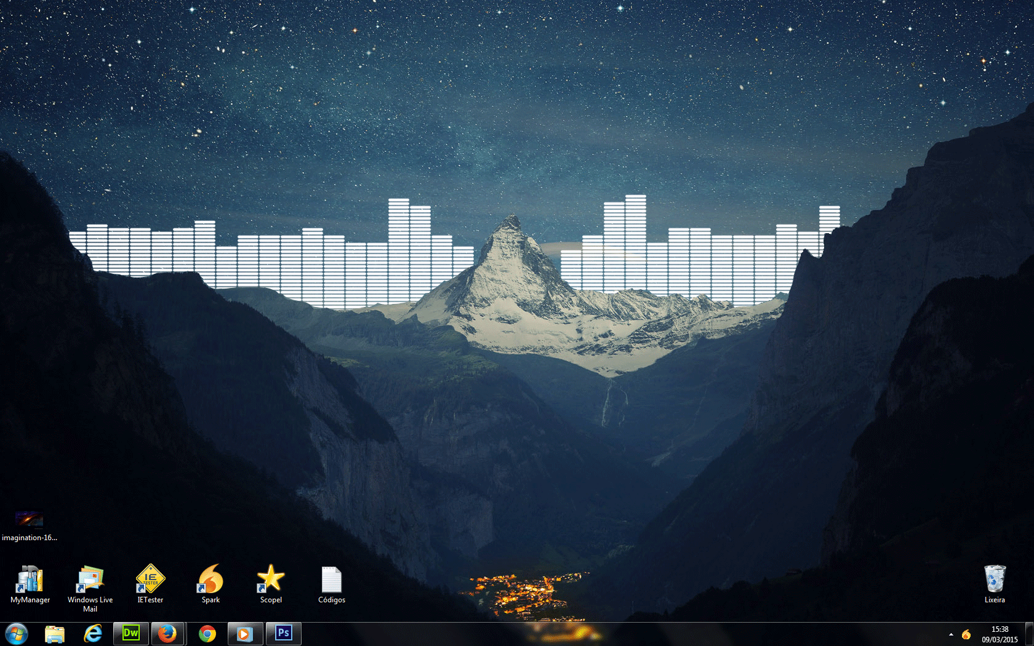The image size is (1034, 646).
Task: Open Windows Media Player from the taskbar
Action: coord(245,633)
